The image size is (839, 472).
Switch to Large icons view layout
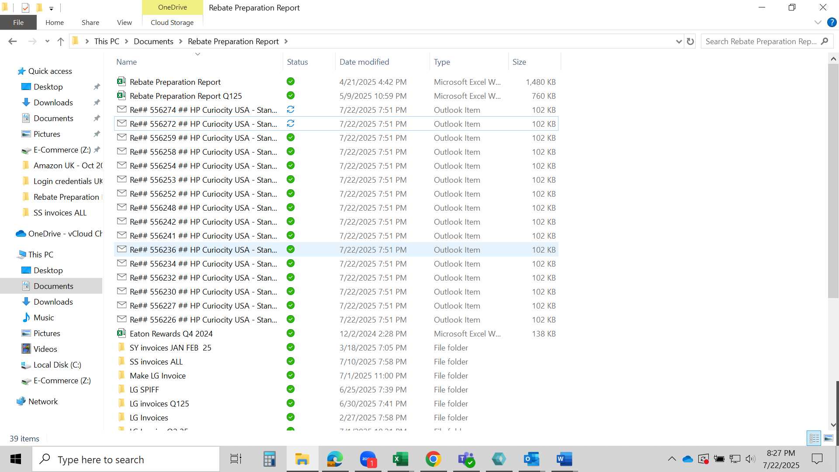(x=828, y=438)
